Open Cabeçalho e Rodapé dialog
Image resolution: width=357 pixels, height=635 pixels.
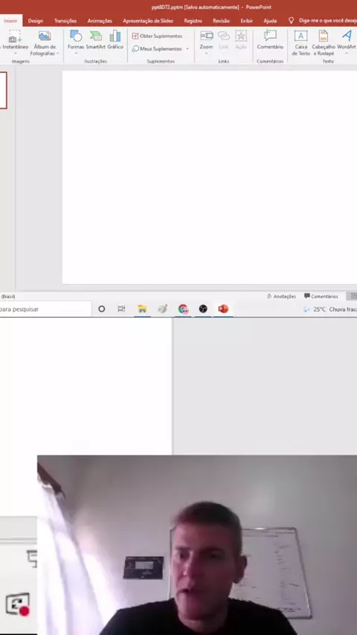click(324, 42)
